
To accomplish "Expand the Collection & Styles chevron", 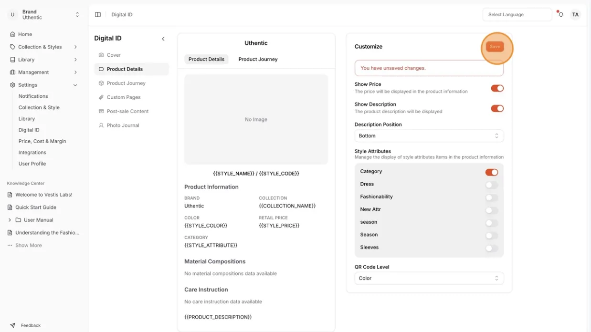I will click(75, 47).
